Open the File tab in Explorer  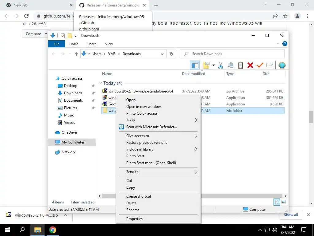tap(56, 44)
